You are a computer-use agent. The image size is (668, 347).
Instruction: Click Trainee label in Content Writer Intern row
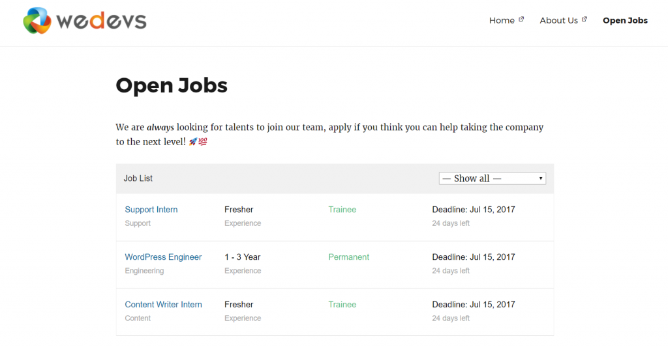(x=342, y=305)
